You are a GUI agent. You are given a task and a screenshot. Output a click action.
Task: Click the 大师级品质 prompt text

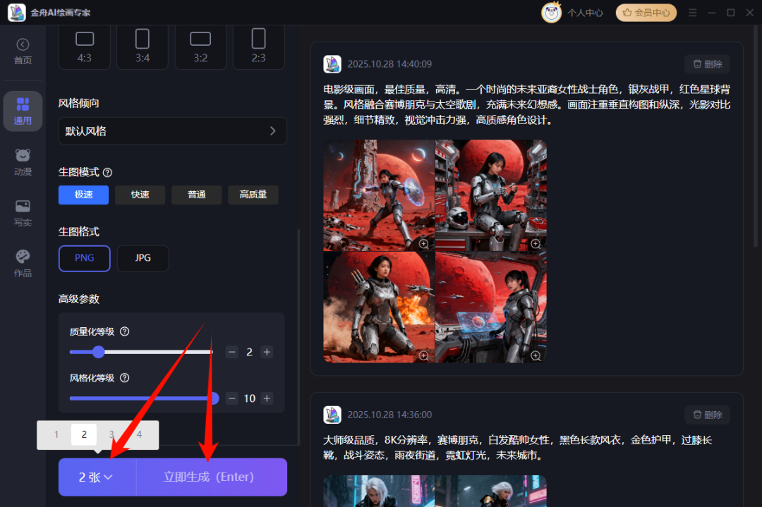coord(518,448)
